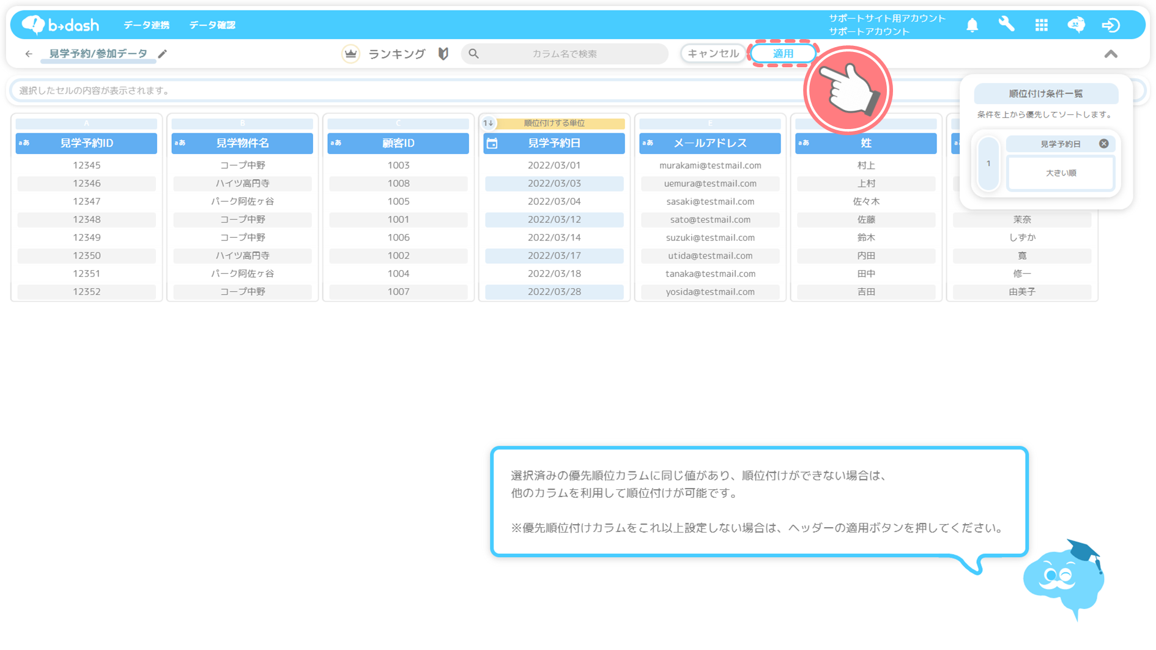The height and width of the screenshot is (650, 1156).
Task: Open the 大きい順 sort order selector
Action: coord(1061,173)
